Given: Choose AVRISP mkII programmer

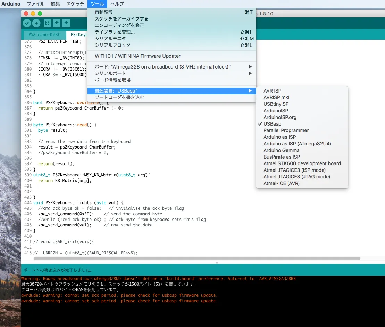Looking at the screenshot, I should (302, 97).
